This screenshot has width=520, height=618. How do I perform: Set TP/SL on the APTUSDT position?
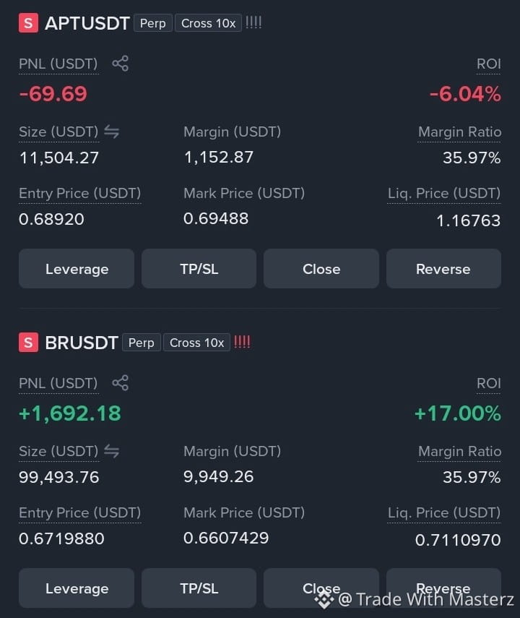point(199,269)
